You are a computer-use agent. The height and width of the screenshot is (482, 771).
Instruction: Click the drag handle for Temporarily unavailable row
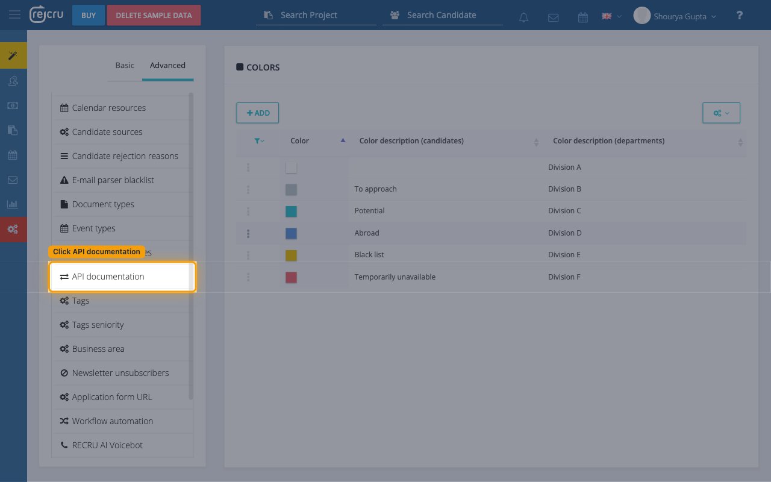(248, 277)
